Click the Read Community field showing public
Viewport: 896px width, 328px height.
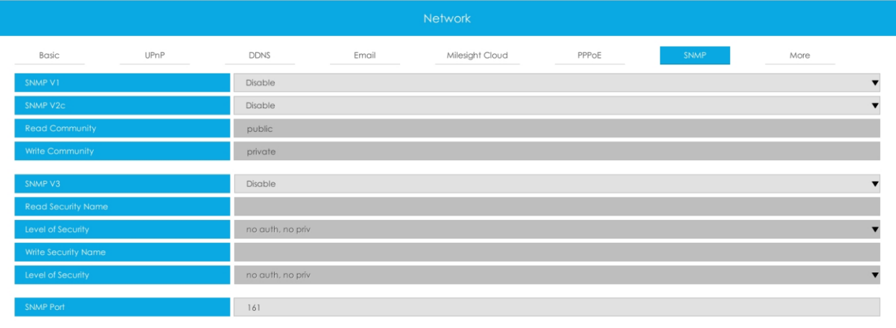tap(556, 128)
